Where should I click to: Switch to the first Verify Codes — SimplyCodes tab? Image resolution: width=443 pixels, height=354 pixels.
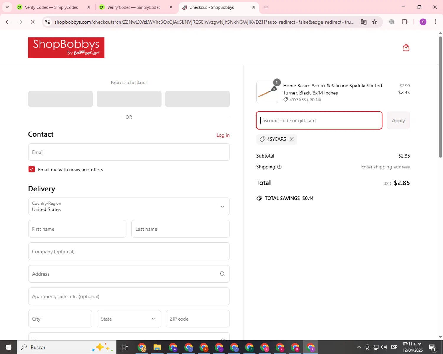pos(51,7)
